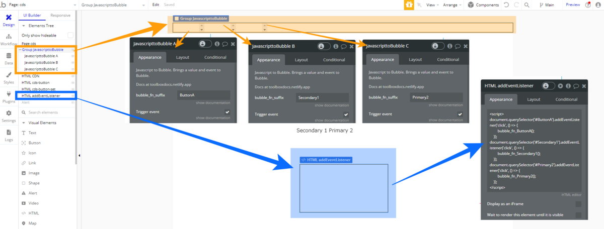
Task: Close the HTML addEventListener property panel
Action: pos(583,85)
